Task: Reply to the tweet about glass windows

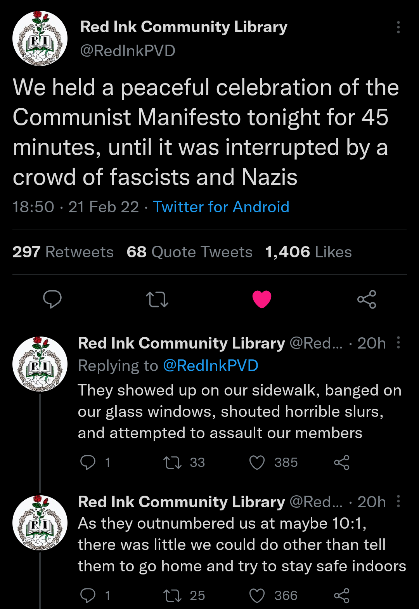Action: [88, 462]
